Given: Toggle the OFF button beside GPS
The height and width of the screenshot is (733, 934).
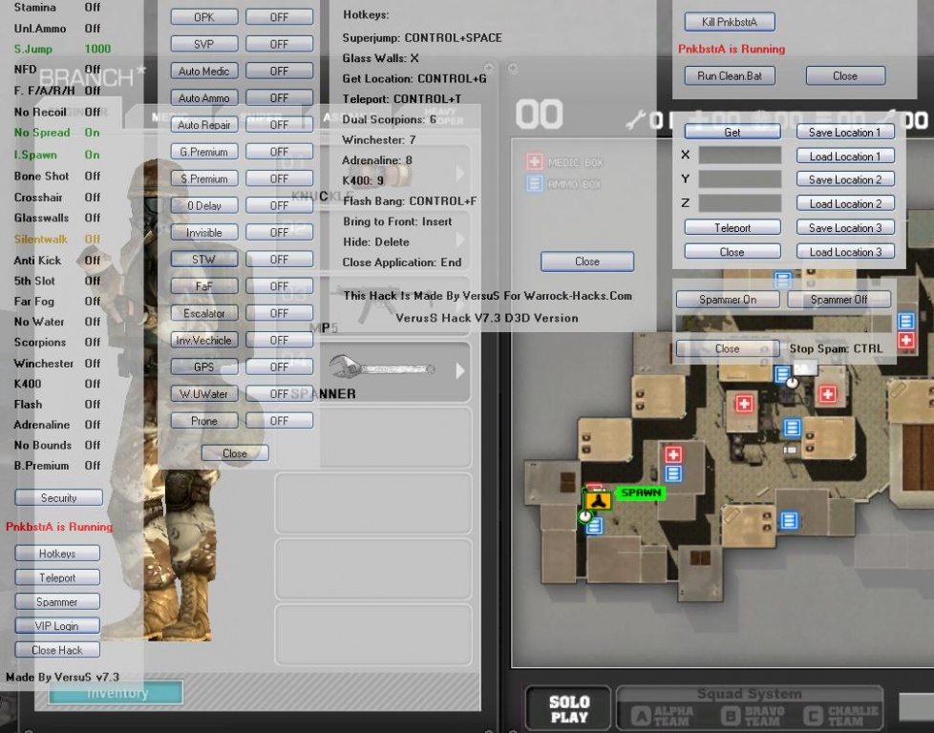Looking at the screenshot, I should click(x=280, y=366).
